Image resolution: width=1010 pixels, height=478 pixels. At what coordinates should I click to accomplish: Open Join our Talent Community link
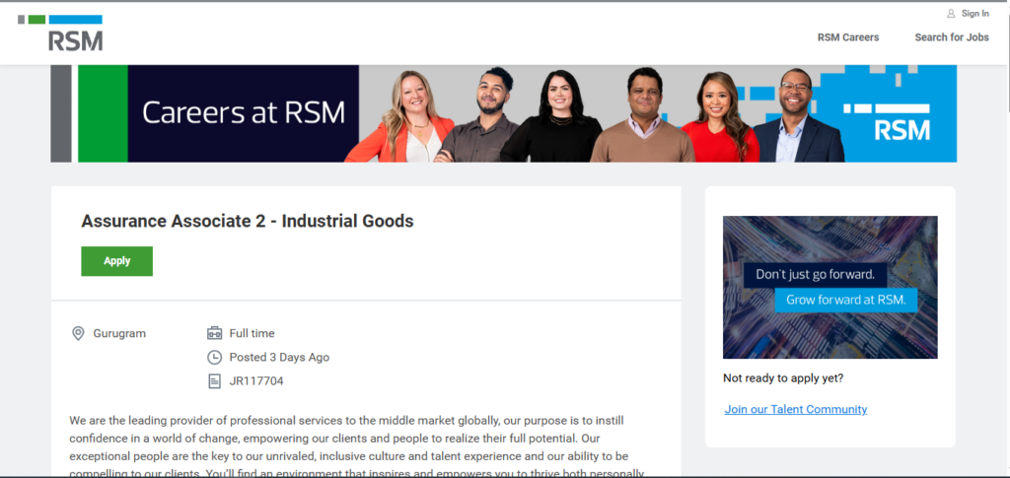tap(796, 409)
